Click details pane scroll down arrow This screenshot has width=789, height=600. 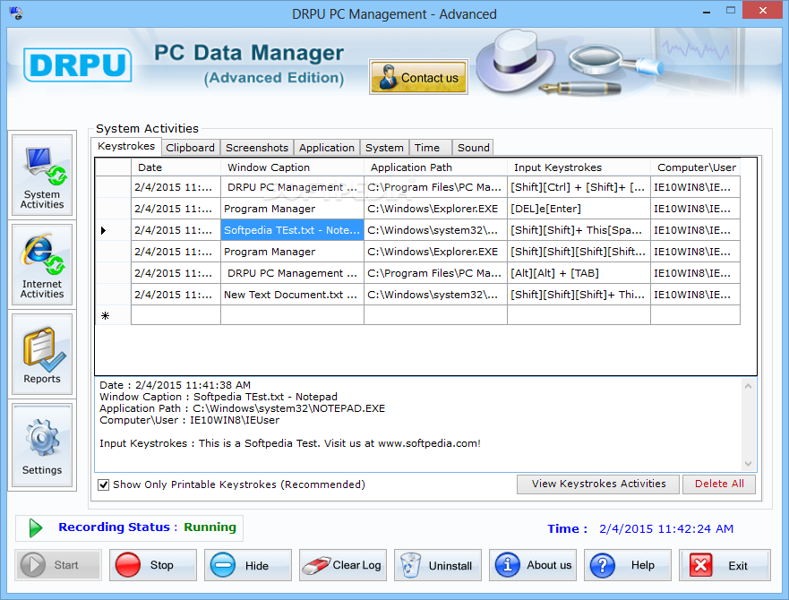click(748, 464)
